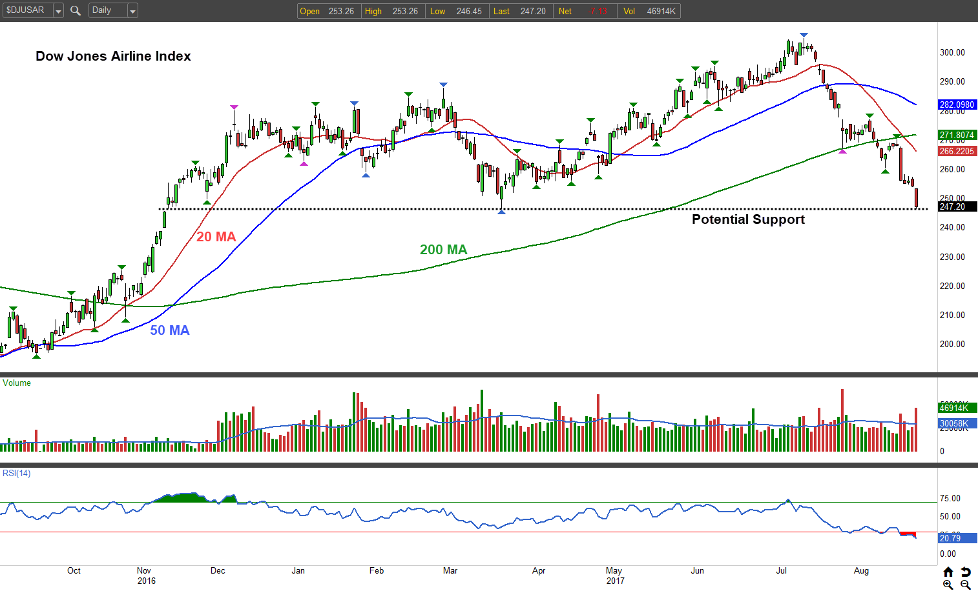Click the home reset-chart icon

(948, 572)
